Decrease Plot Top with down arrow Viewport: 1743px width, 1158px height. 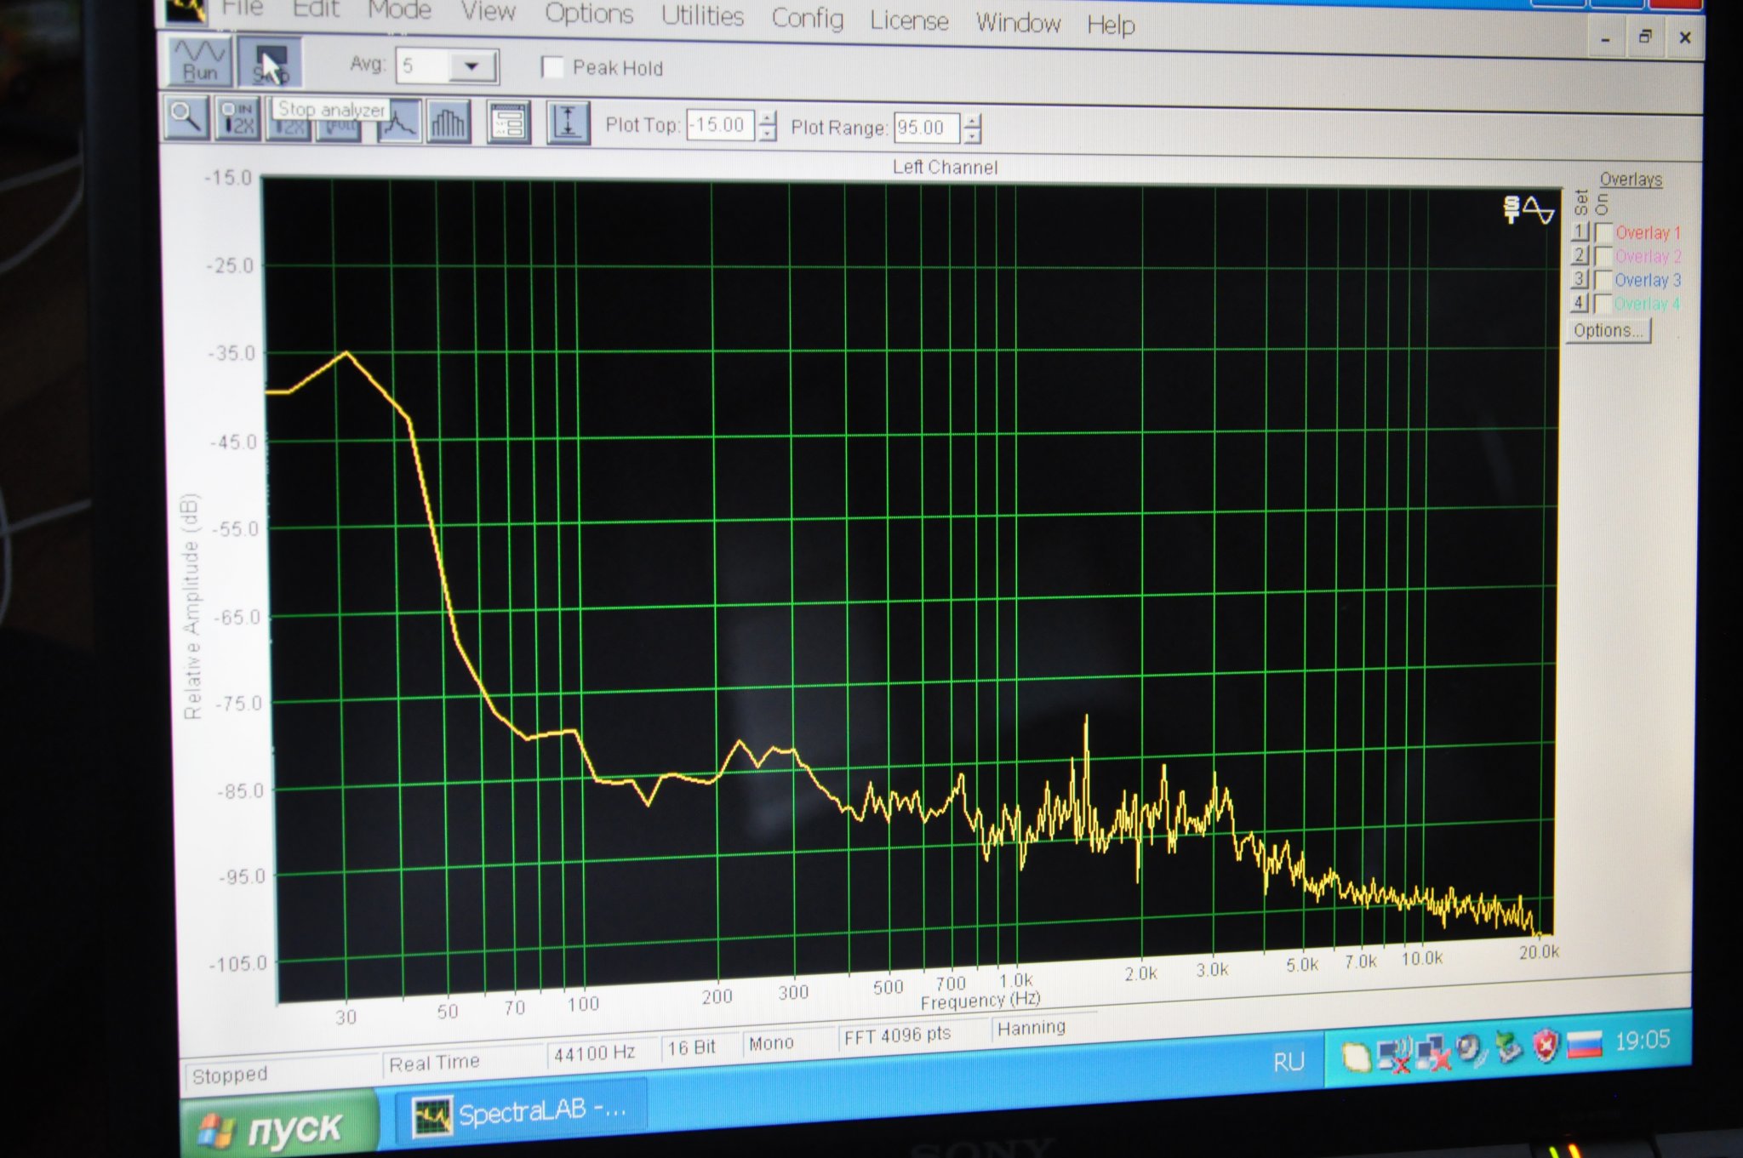(x=768, y=134)
